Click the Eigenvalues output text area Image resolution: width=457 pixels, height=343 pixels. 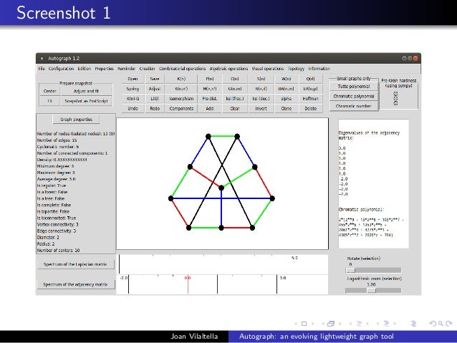373,183
